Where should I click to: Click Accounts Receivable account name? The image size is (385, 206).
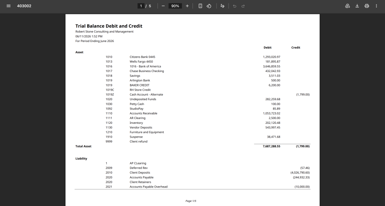pyautogui.click(x=143, y=113)
